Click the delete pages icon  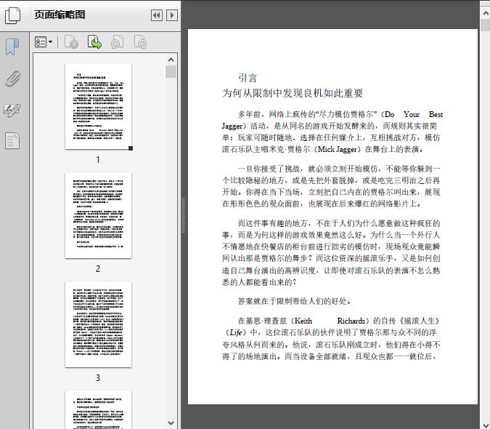71,42
